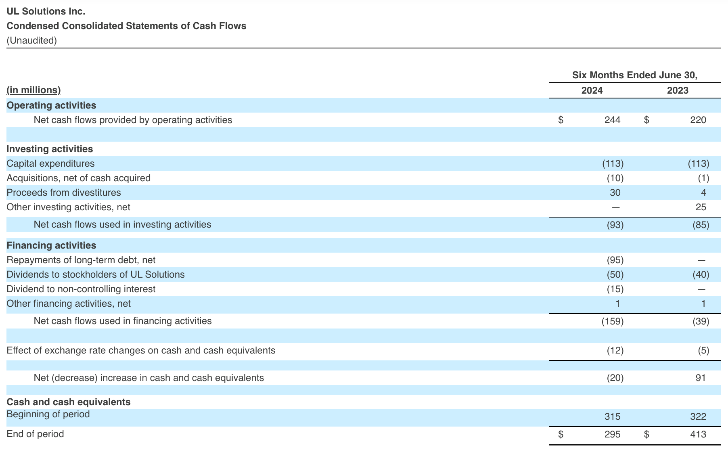Screen dimensions: 728x452
Task: Select 'Condensed Consolidated Statements of Cash Flows' heading
Action: pos(126,26)
